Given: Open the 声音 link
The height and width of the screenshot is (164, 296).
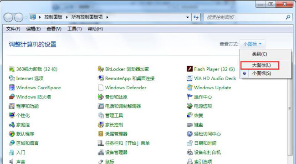Looking at the screenshot, I should click(21, 162).
